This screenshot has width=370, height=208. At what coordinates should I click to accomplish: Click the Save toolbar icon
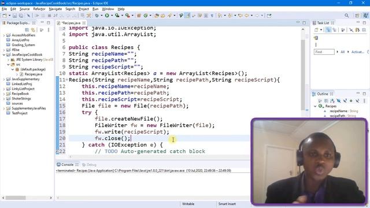point(15,16)
